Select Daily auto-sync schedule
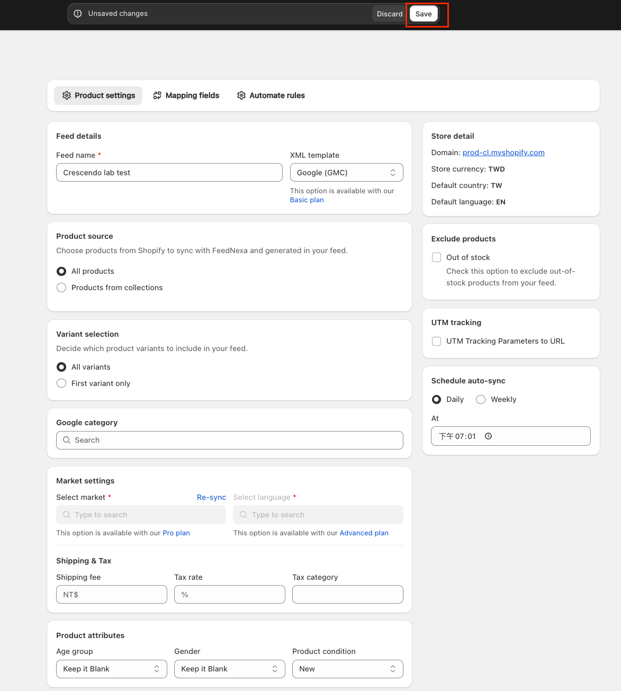The height and width of the screenshot is (691, 621). point(436,399)
